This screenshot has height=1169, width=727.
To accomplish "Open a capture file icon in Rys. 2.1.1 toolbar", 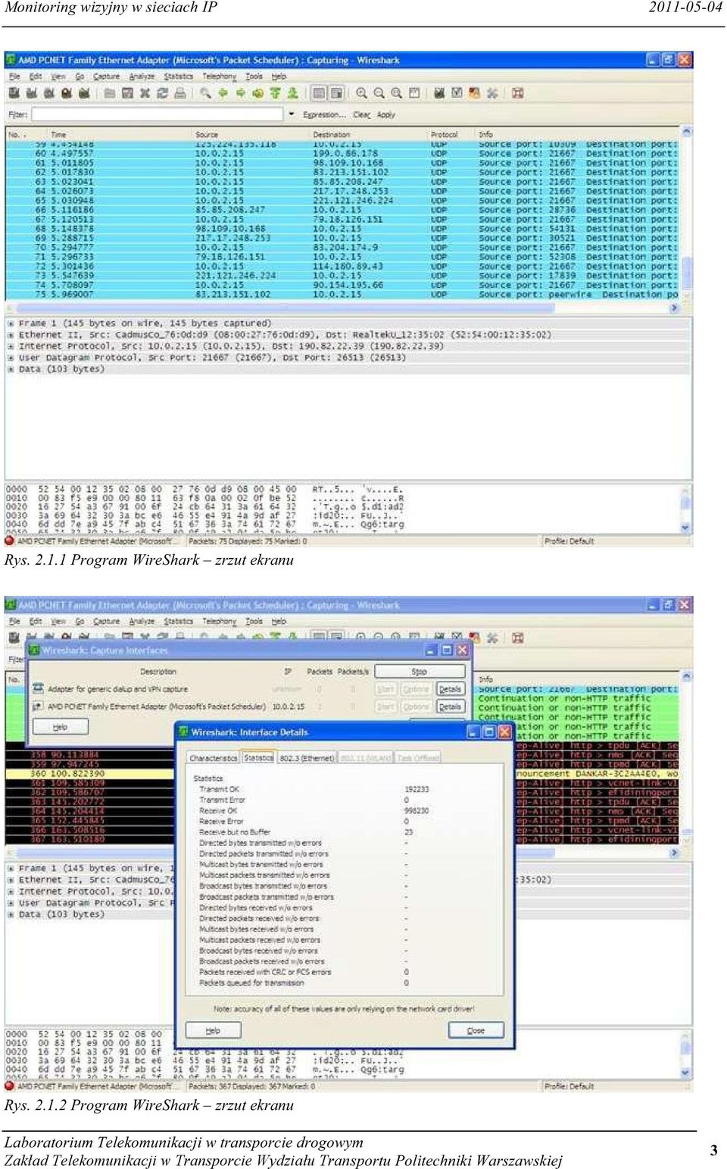I will (x=110, y=93).
